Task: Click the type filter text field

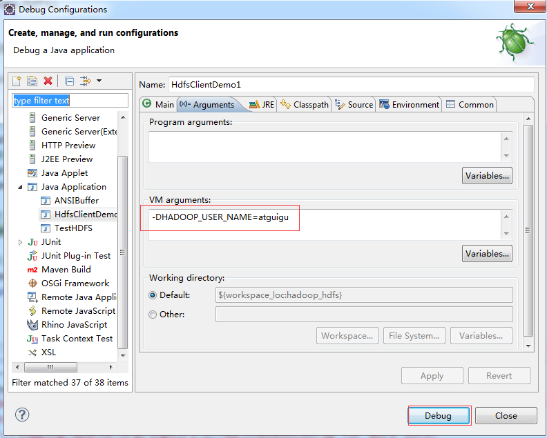Action: [x=70, y=101]
